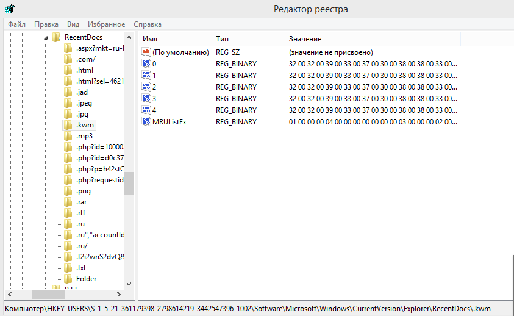Click the (значение не присвоено) cell
Viewport: 514px width, 316px height.
point(330,52)
